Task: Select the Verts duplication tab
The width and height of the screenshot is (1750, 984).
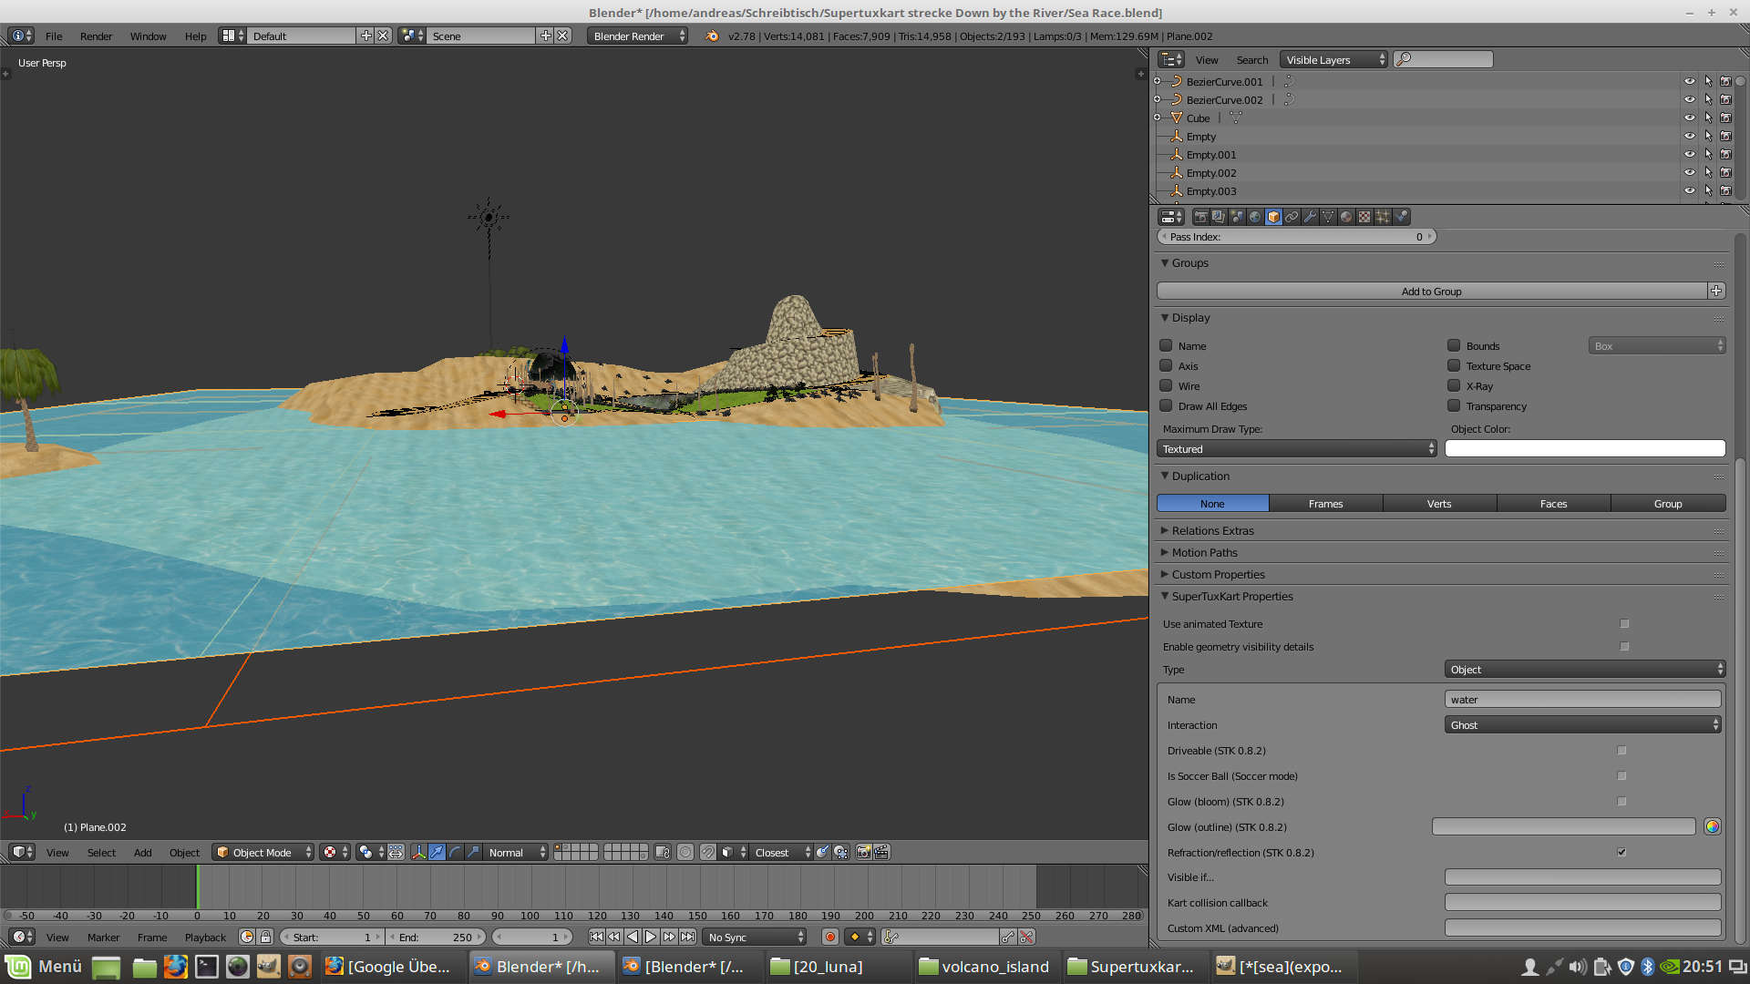Action: [1439, 503]
